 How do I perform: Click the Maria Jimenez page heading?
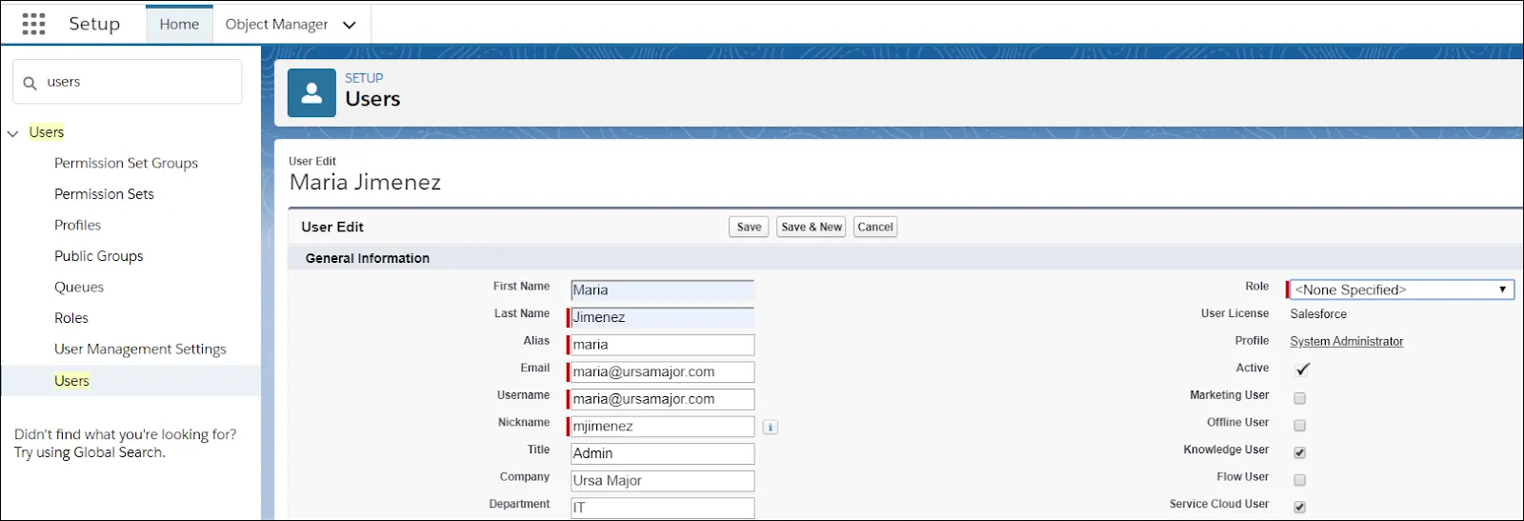tap(365, 182)
